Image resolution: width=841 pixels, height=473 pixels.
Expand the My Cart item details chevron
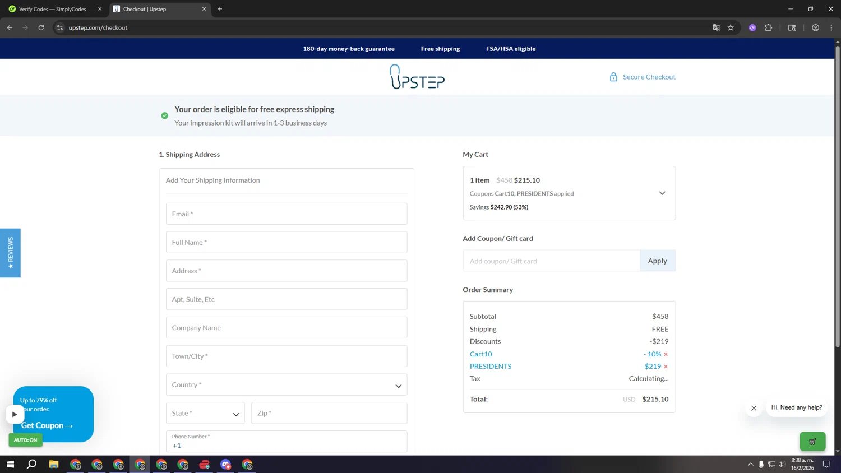coord(662,193)
